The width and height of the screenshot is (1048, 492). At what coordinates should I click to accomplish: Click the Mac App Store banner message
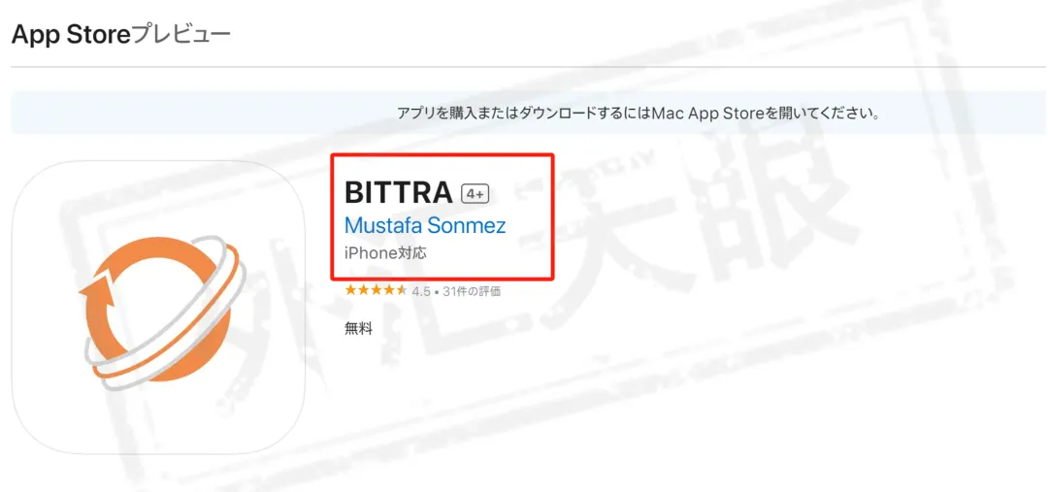[638, 113]
